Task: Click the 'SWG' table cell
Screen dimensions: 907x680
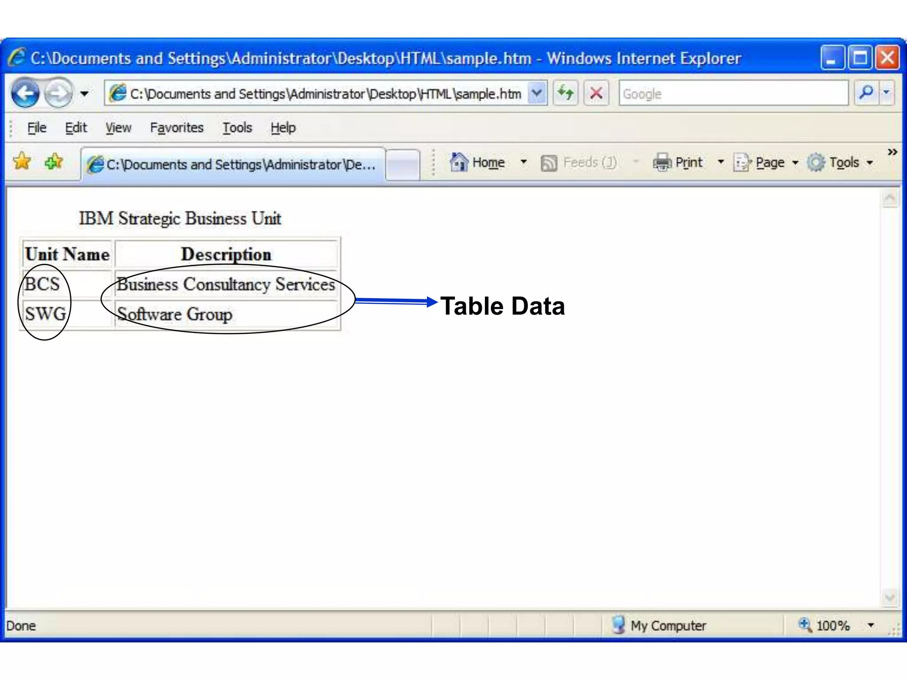Action: tap(67, 313)
